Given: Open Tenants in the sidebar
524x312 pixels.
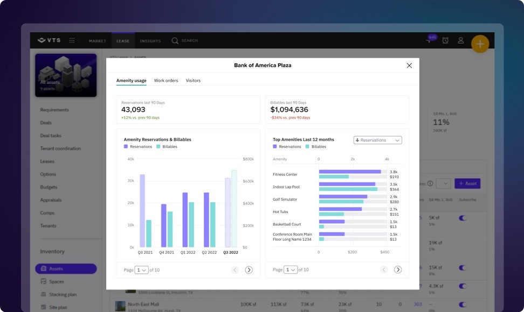Looking at the screenshot, I should pos(49,226).
